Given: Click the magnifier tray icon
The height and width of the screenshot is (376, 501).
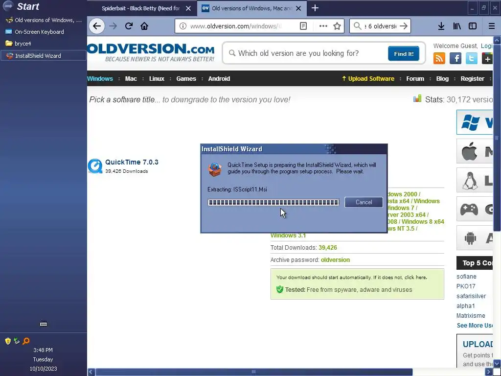Looking at the screenshot, I should coord(26,341).
